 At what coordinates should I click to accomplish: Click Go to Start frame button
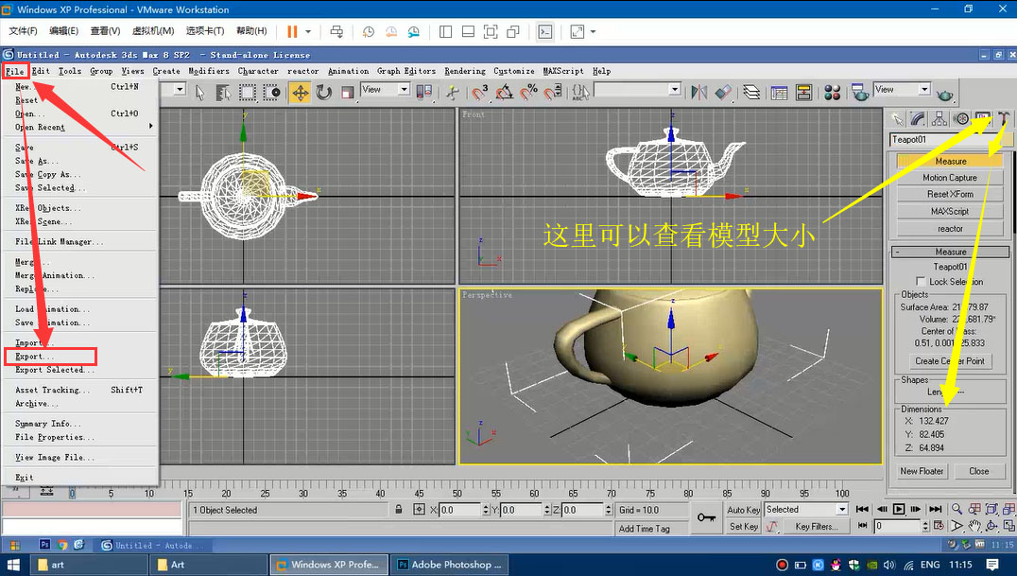click(862, 509)
